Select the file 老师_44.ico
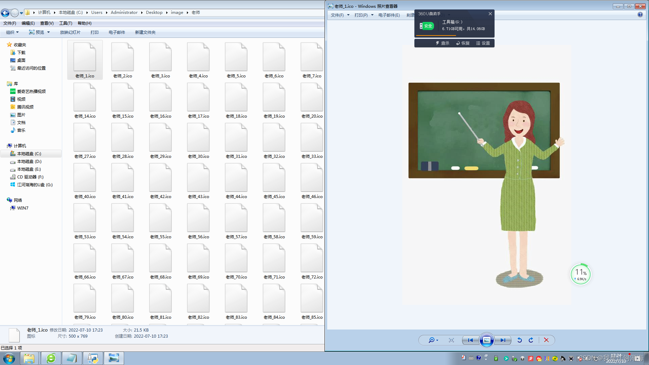 pos(236,181)
